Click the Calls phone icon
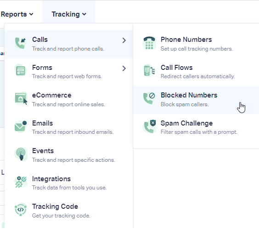The image size is (259, 229). tap(21, 43)
